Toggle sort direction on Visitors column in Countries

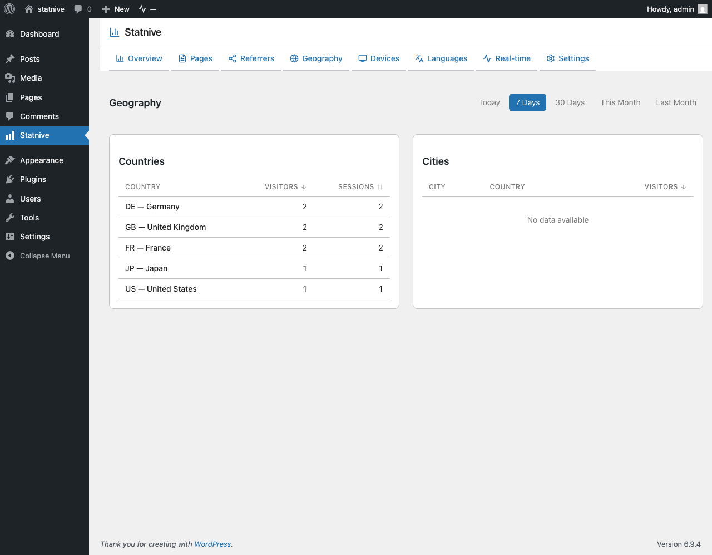(285, 187)
